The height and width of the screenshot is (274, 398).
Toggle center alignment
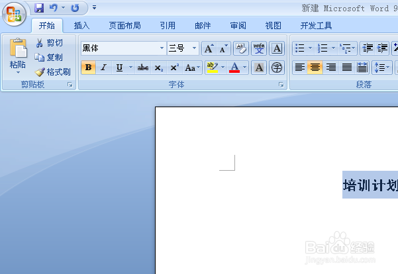point(315,68)
